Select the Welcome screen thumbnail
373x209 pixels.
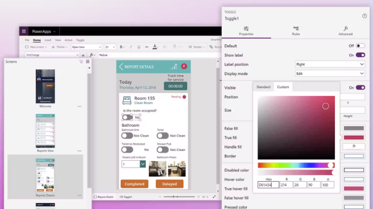(x=45, y=86)
